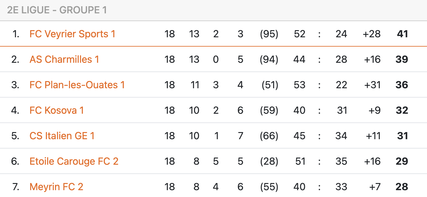The width and height of the screenshot is (427, 197).
Task: Click the (66) value for CS Italien
Action: tap(269, 136)
